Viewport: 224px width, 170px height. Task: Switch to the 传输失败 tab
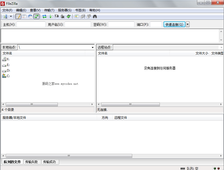pos(32,162)
